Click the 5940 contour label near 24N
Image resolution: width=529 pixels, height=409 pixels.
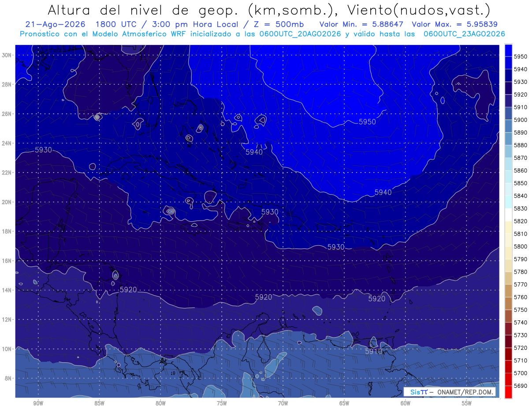click(x=254, y=152)
